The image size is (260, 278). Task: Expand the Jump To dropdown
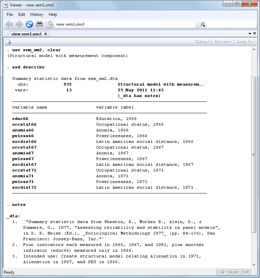point(245,42)
